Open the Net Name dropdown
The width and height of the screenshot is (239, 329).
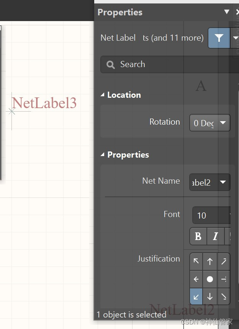(210, 182)
